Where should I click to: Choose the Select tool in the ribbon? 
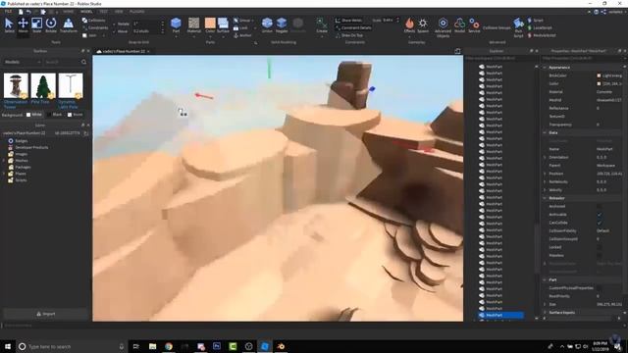[9, 25]
